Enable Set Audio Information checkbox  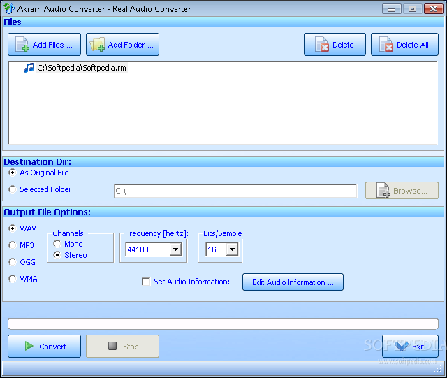coord(146,282)
